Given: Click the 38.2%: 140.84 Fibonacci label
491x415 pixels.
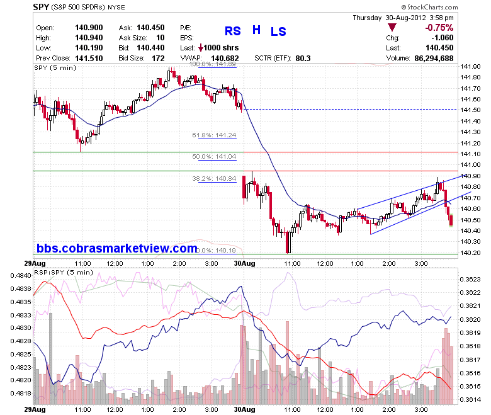Looking at the screenshot, I should click(x=214, y=178).
